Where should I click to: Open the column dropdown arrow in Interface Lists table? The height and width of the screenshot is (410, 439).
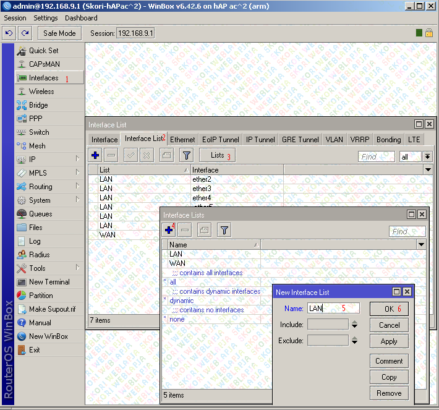pyautogui.click(x=421, y=245)
